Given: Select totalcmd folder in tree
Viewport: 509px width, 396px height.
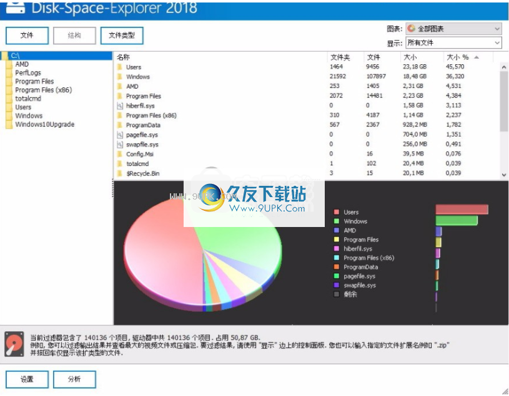Looking at the screenshot, I should 28,99.
